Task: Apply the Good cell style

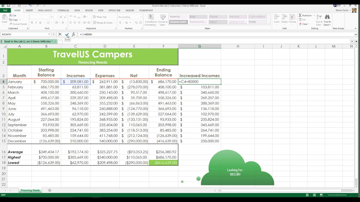Action: (218, 17)
